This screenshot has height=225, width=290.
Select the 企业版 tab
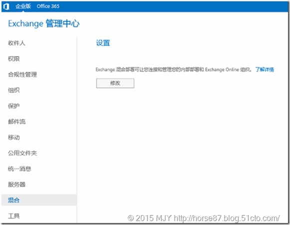pyautogui.click(x=23, y=6)
